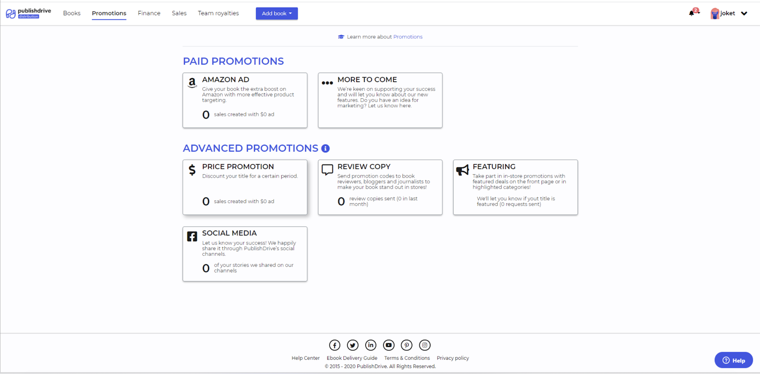Click the Advanced Promotions heading text
The height and width of the screenshot is (374, 760).
coord(251,149)
